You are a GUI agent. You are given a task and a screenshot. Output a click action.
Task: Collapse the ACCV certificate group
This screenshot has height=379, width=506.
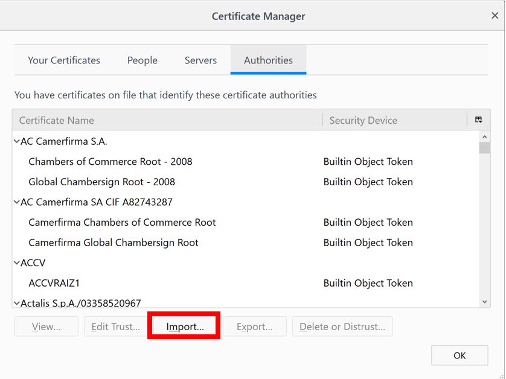coord(16,263)
